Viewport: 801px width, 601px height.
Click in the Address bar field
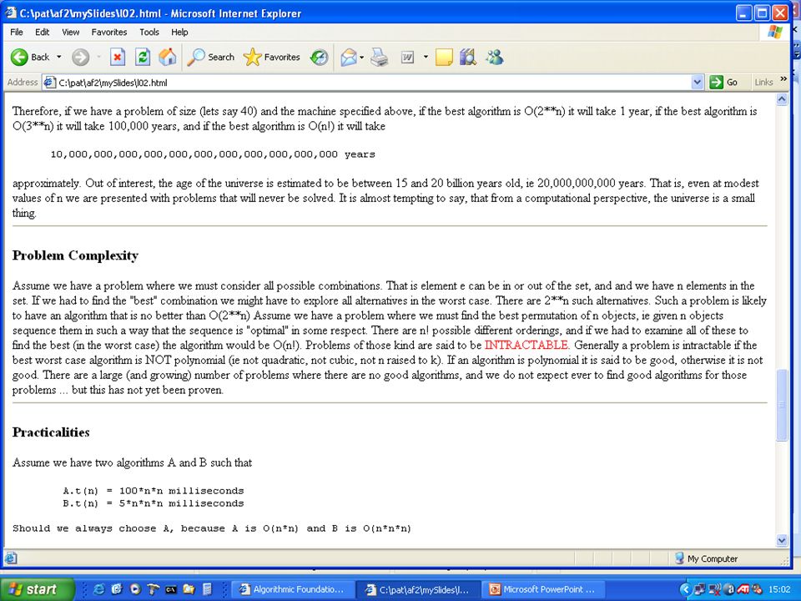pos(374,83)
